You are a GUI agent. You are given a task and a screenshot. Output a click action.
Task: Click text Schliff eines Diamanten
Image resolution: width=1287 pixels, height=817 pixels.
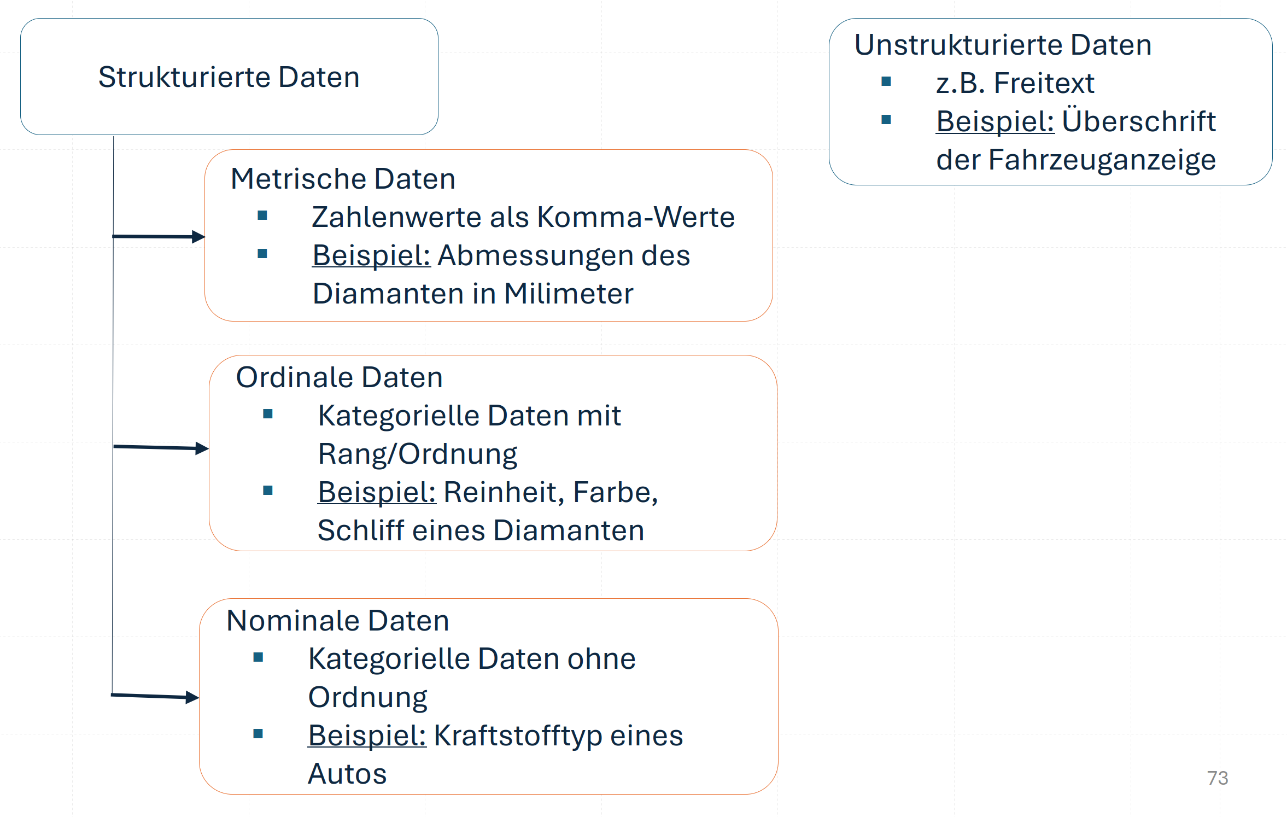pos(481,530)
